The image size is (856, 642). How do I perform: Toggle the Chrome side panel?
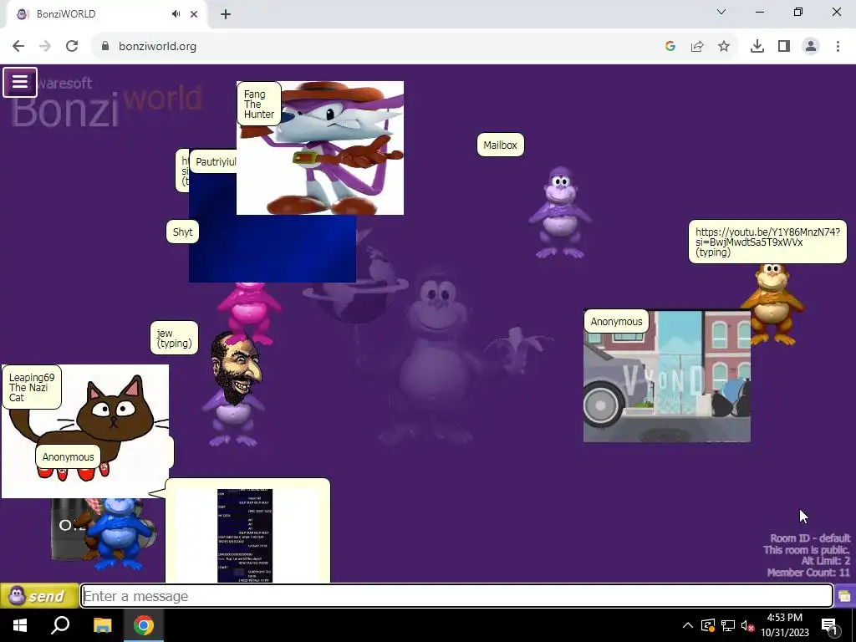point(784,47)
